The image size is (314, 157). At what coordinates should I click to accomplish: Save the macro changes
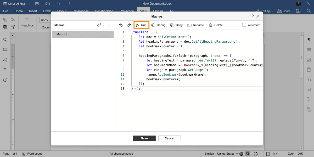[x=144, y=138]
